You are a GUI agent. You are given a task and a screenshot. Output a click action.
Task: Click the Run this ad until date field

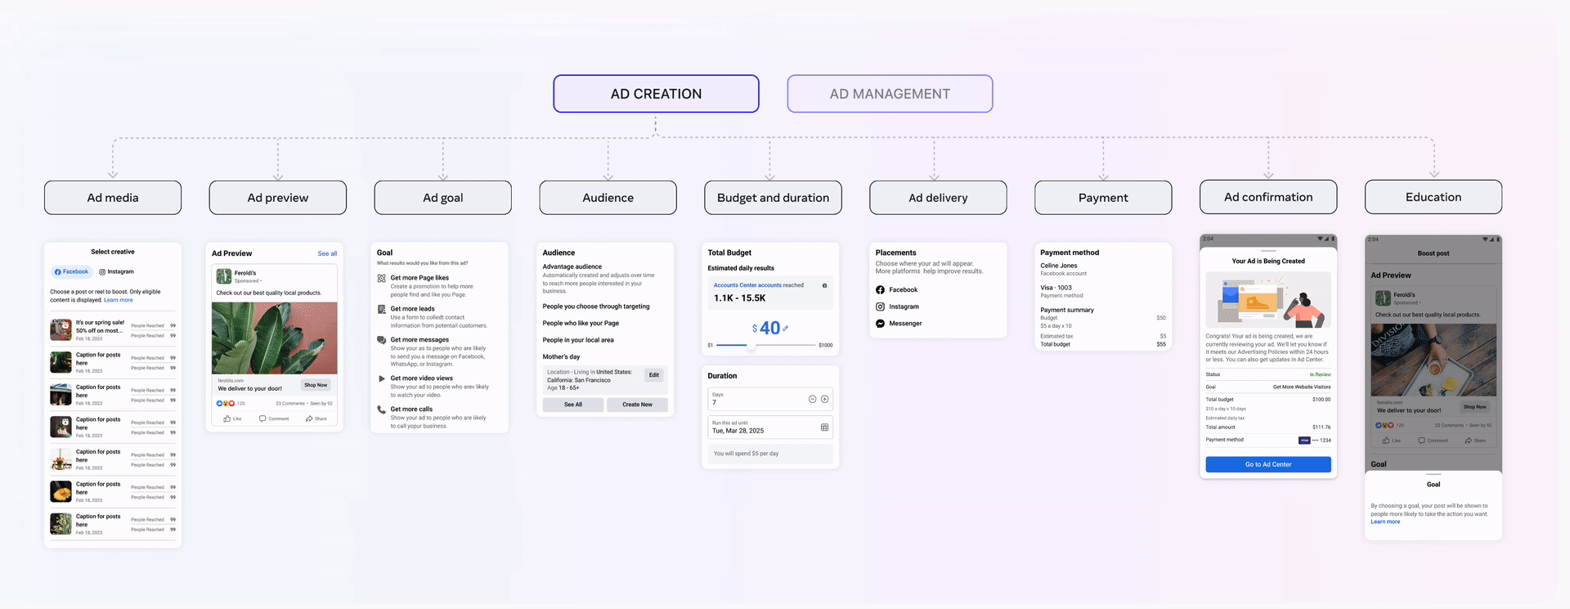pos(769,428)
